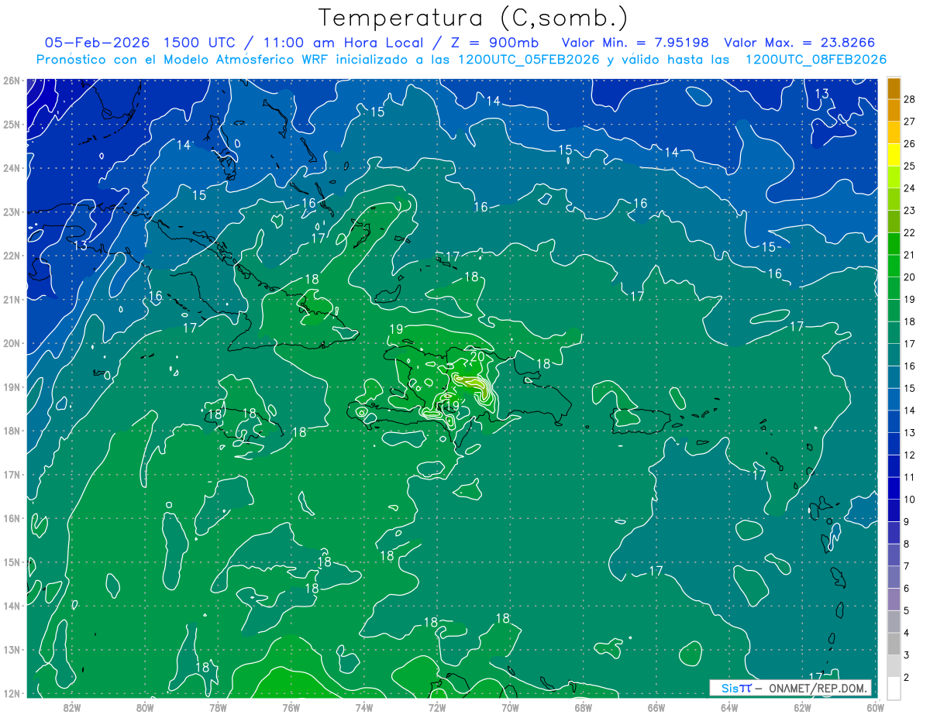This screenshot has height=718, width=930.
Task: Click the longitude axis label "70W"
Action: coord(510,707)
